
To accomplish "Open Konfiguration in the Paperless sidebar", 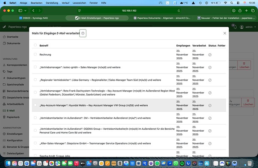I will pos(13,141).
